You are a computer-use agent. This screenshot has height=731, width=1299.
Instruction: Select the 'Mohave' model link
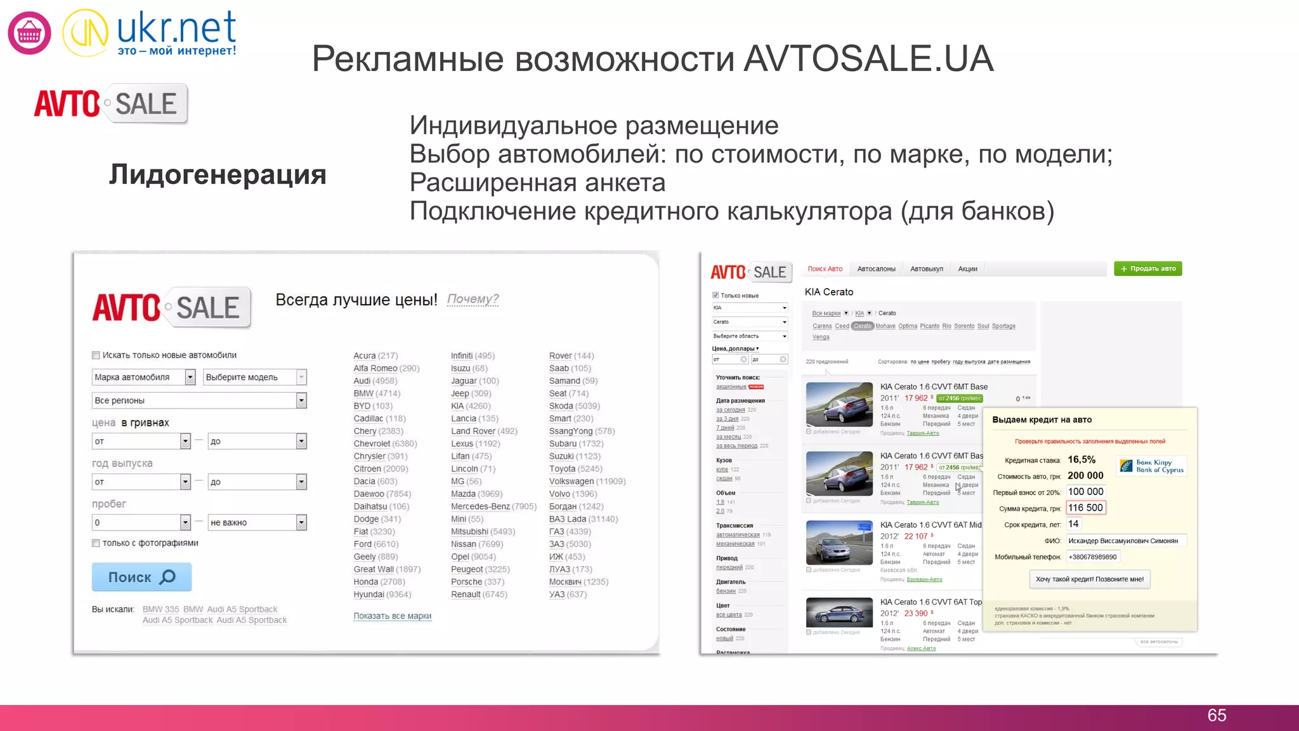point(885,326)
